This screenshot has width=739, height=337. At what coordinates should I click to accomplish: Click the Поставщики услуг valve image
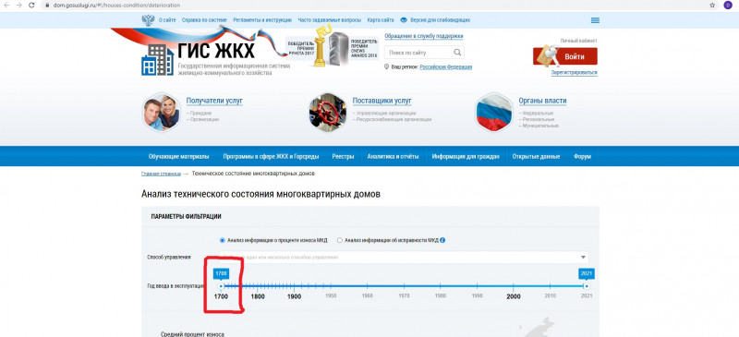pyautogui.click(x=328, y=112)
